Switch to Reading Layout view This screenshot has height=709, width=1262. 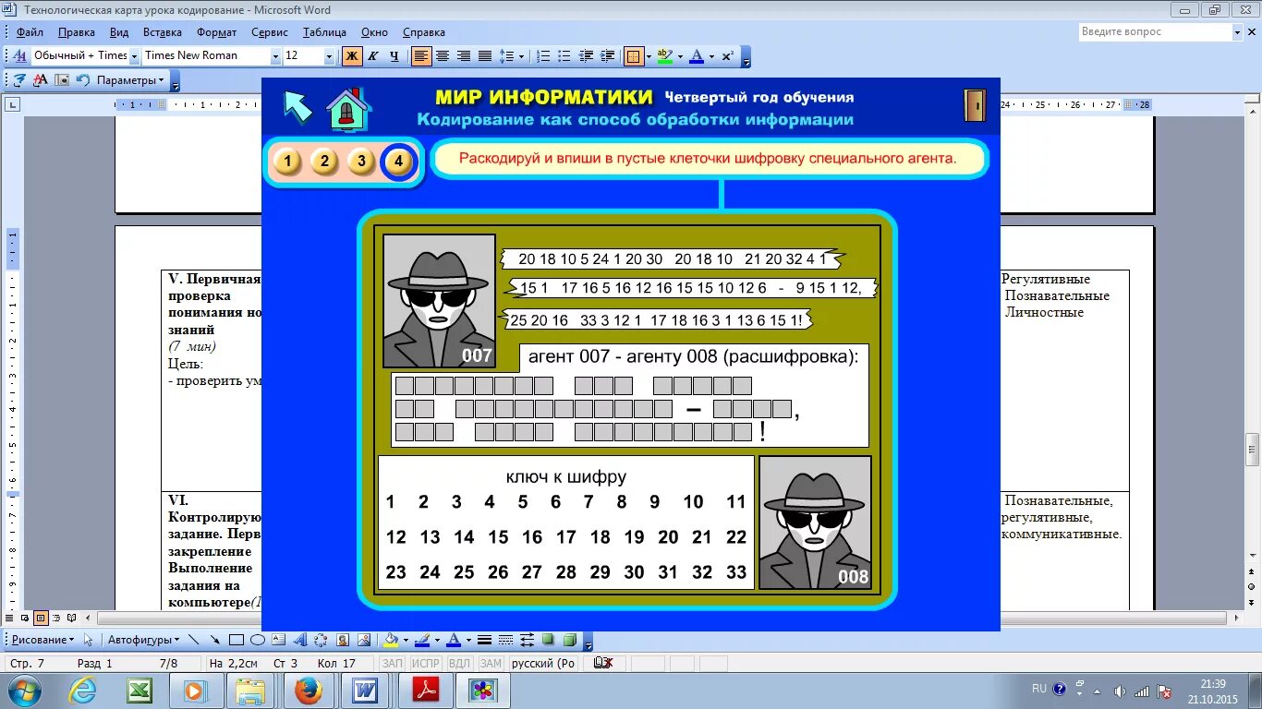(x=71, y=618)
